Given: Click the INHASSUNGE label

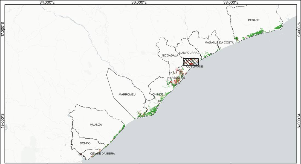Looking at the screenshot, I should click(x=176, y=78).
